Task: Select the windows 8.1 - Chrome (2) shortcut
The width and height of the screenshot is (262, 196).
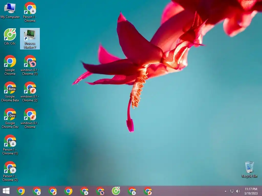Action: pyautogui.click(x=30, y=92)
